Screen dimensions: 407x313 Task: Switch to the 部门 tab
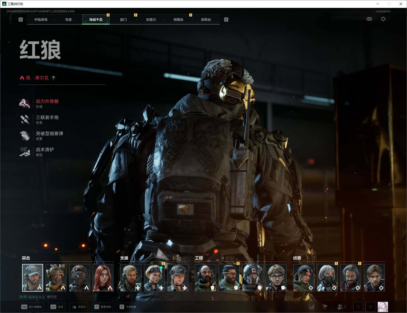tap(123, 20)
